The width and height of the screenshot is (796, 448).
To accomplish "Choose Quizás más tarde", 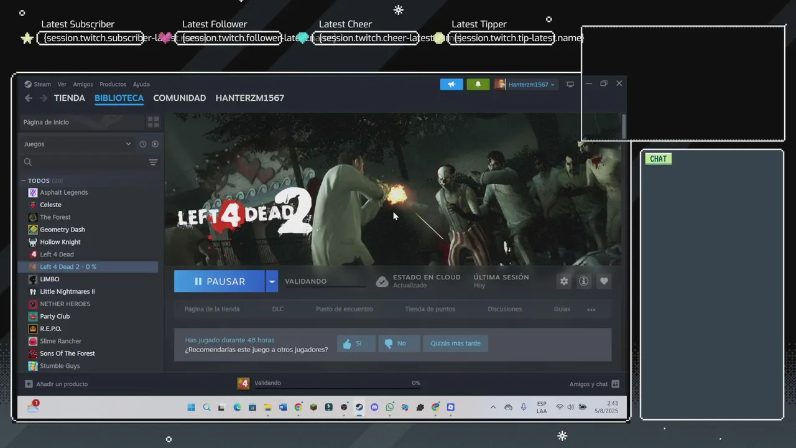I will click(455, 343).
